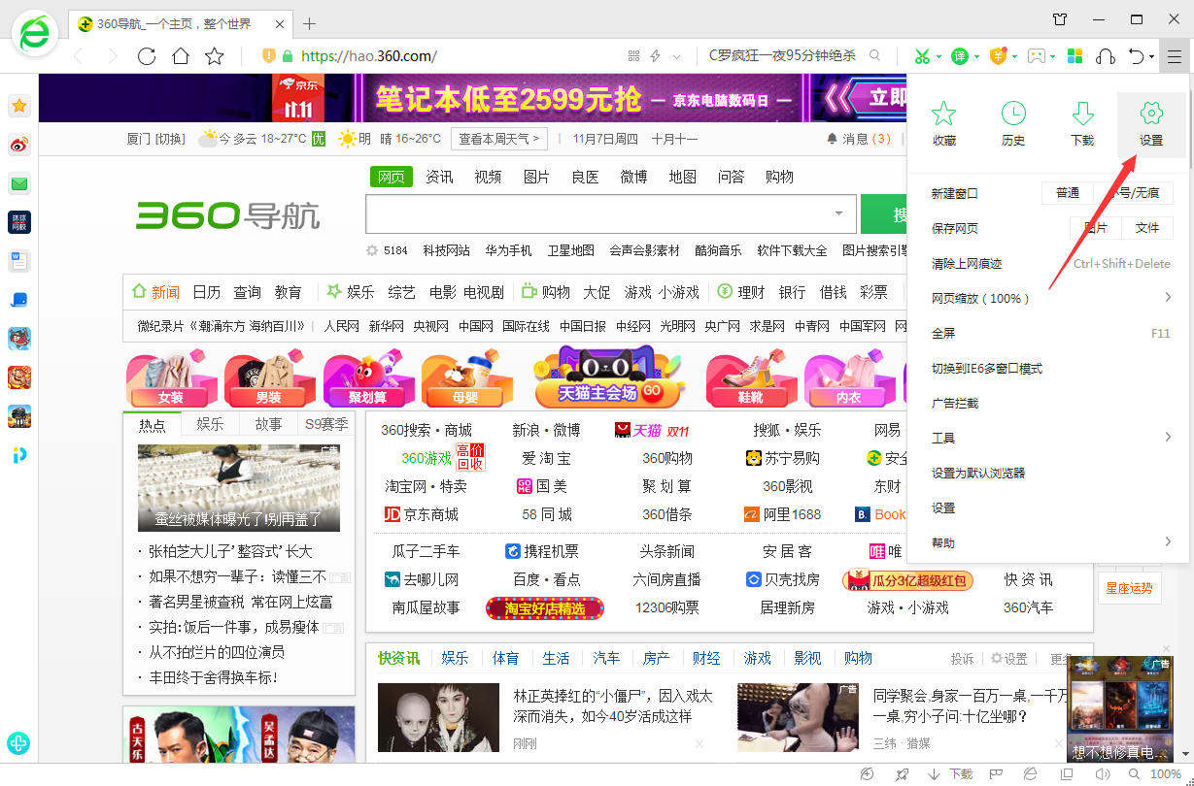Select the translate icon in the toolbar
The image size is (1194, 786).
[x=961, y=56]
